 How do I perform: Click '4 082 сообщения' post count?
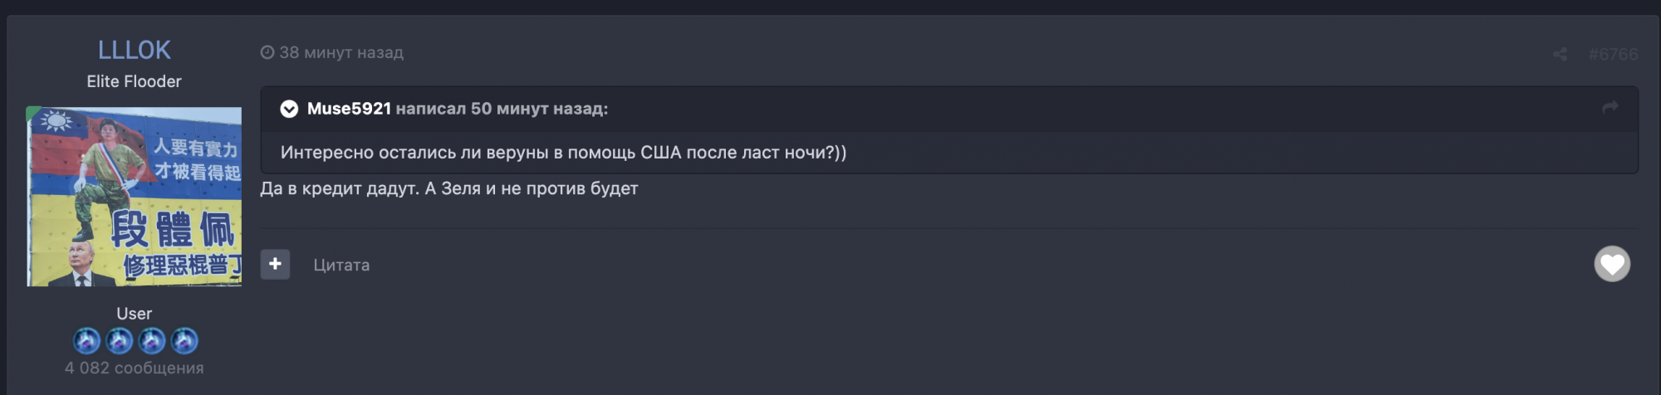coord(134,368)
